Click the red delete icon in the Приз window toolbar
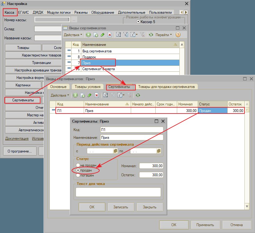255x233 pixels. click(x=97, y=95)
